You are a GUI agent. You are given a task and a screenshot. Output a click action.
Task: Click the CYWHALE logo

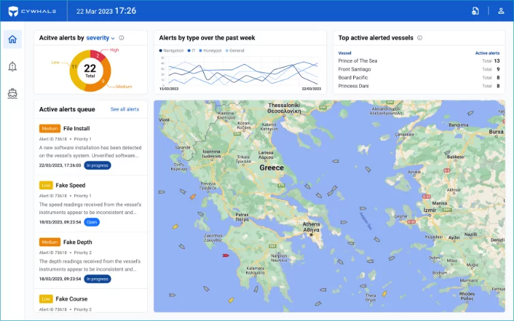(x=33, y=11)
